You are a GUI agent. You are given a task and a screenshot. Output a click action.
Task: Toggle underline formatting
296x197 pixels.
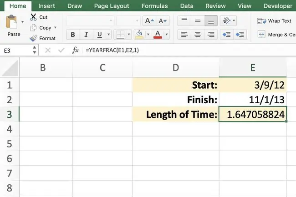(99, 35)
